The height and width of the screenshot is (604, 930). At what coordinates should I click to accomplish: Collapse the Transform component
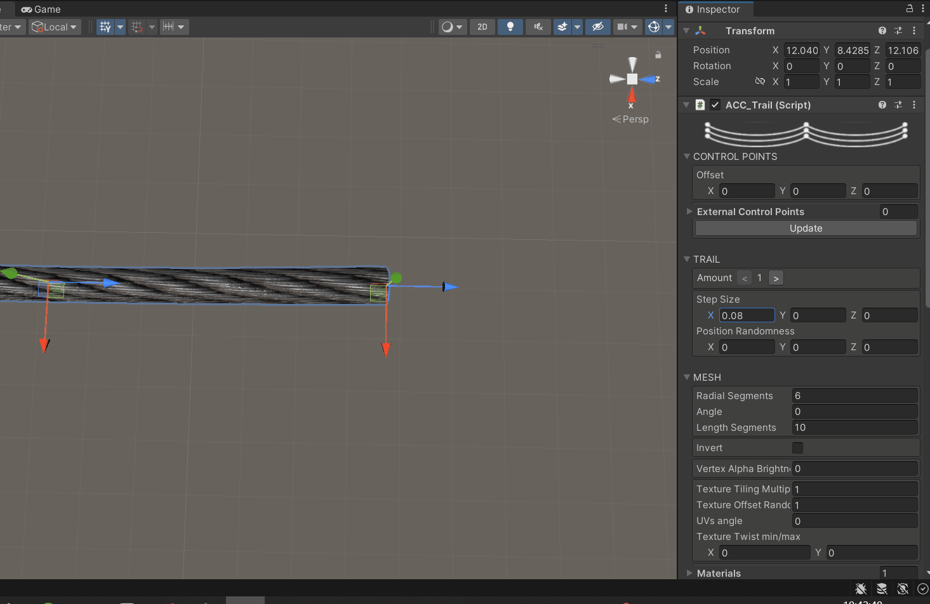pos(686,30)
